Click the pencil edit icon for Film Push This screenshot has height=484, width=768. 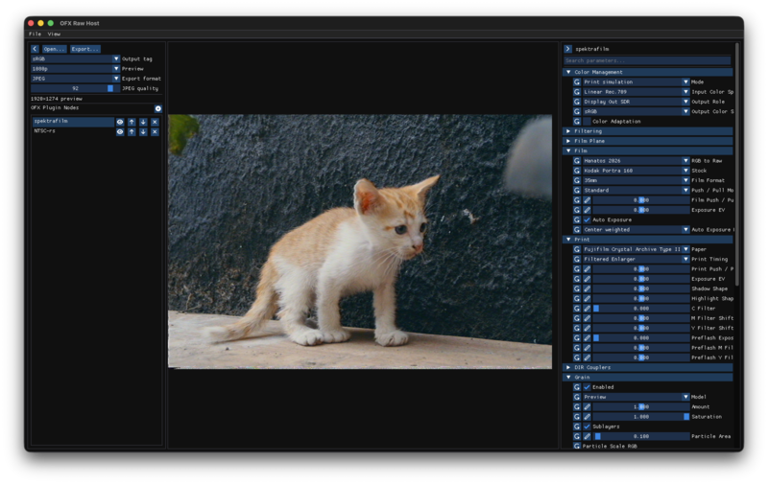coord(587,200)
